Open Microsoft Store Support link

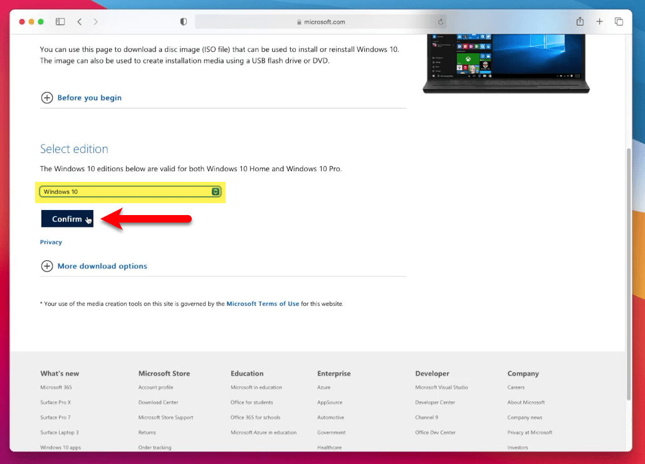165,418
